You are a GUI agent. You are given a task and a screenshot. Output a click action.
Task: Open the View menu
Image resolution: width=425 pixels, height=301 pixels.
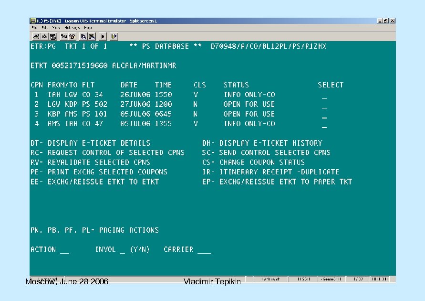[x=56, y=28]
